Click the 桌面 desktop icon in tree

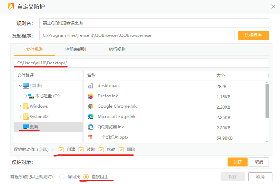tap(26, 127)
